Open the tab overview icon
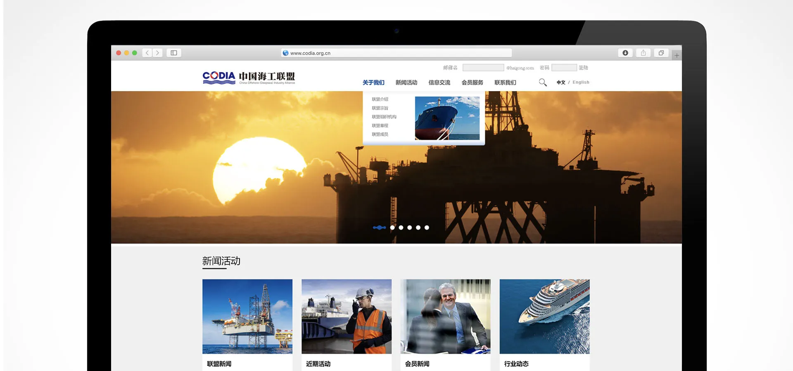The image size is (793, 371). 661,53
